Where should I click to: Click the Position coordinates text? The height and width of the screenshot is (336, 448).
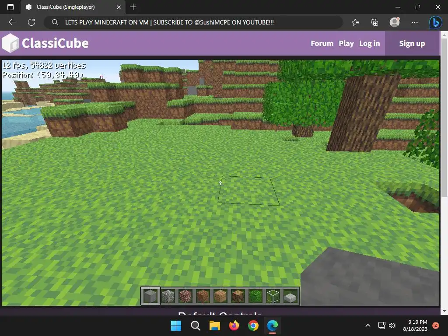point(43,75)
